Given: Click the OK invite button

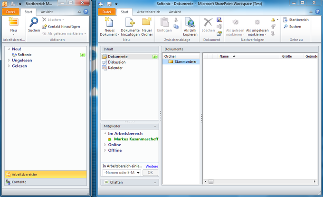Looking at the screenshot, I should coord(151,172).
